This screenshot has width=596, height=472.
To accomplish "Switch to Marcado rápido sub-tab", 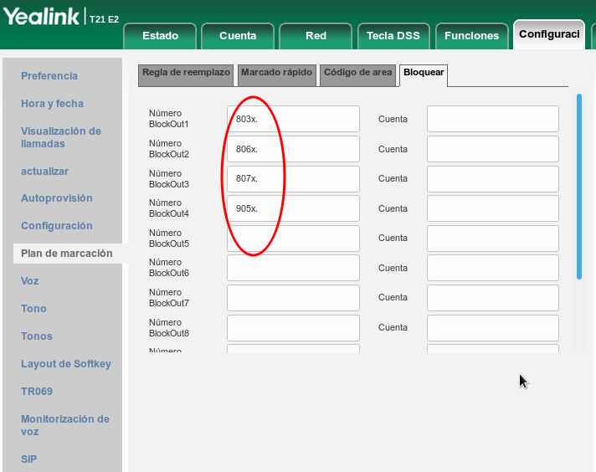I will [276, 73].
